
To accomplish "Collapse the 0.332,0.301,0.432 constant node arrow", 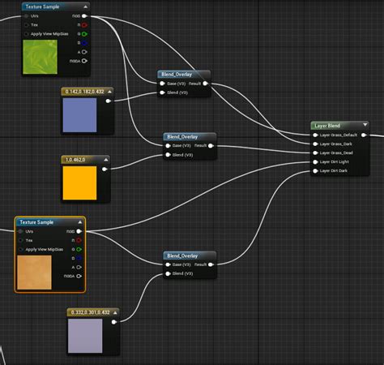I will pos(115,312).
